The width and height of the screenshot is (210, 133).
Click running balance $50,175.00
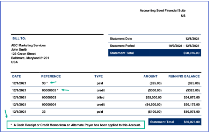click(192, 104)
